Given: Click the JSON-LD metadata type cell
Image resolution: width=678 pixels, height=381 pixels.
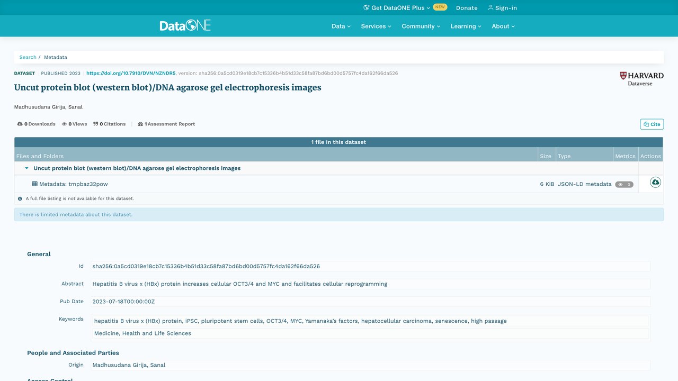Looking at the screenshot, I should point(585,184).
